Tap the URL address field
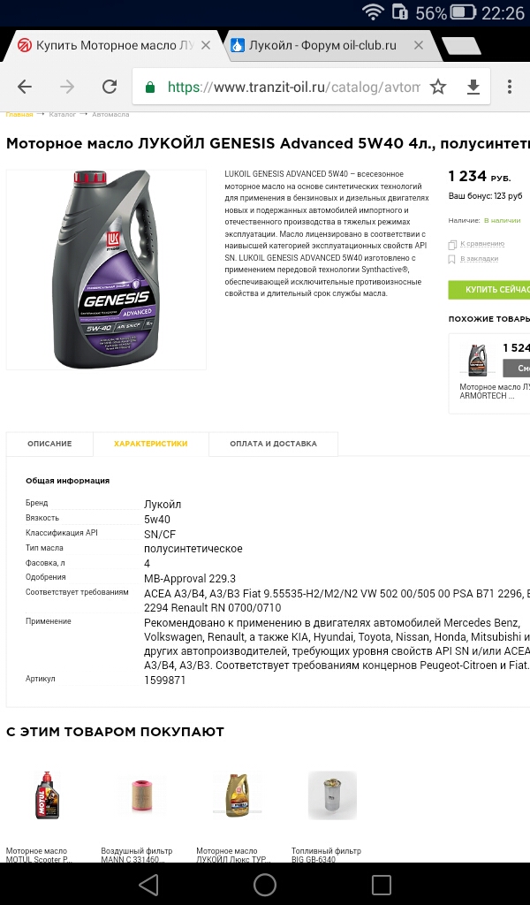This screenshot has width=530, height=905. coord(293,87)
